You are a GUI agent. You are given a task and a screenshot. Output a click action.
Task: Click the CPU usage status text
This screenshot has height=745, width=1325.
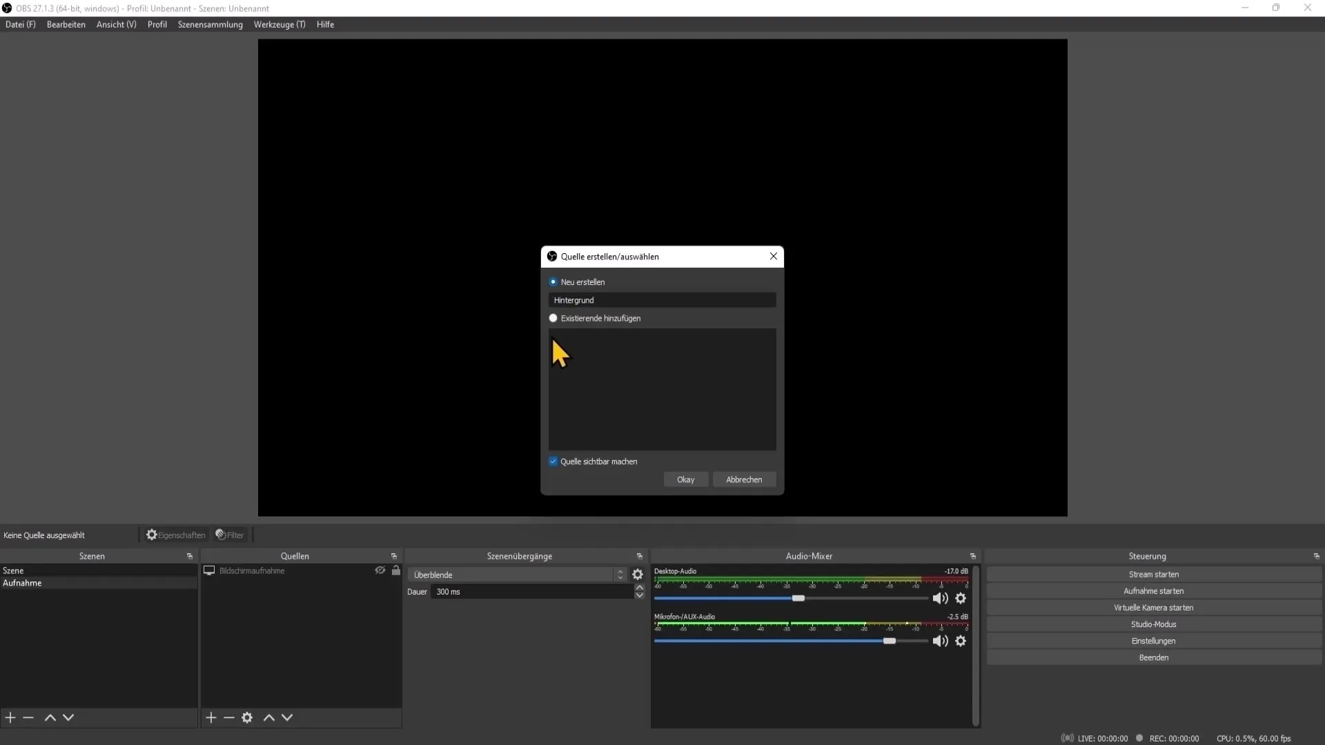click(x=1253, y=738)
